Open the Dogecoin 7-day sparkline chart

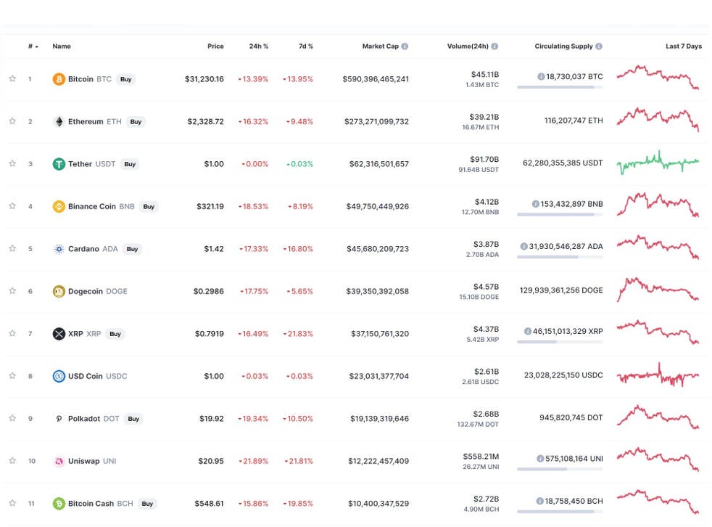(x=658, y=290)
